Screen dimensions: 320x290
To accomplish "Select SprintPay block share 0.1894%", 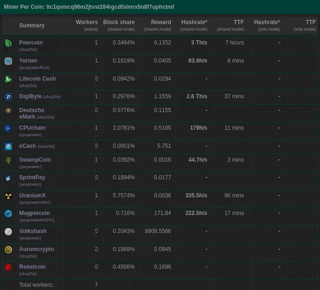I will point(124,177).
